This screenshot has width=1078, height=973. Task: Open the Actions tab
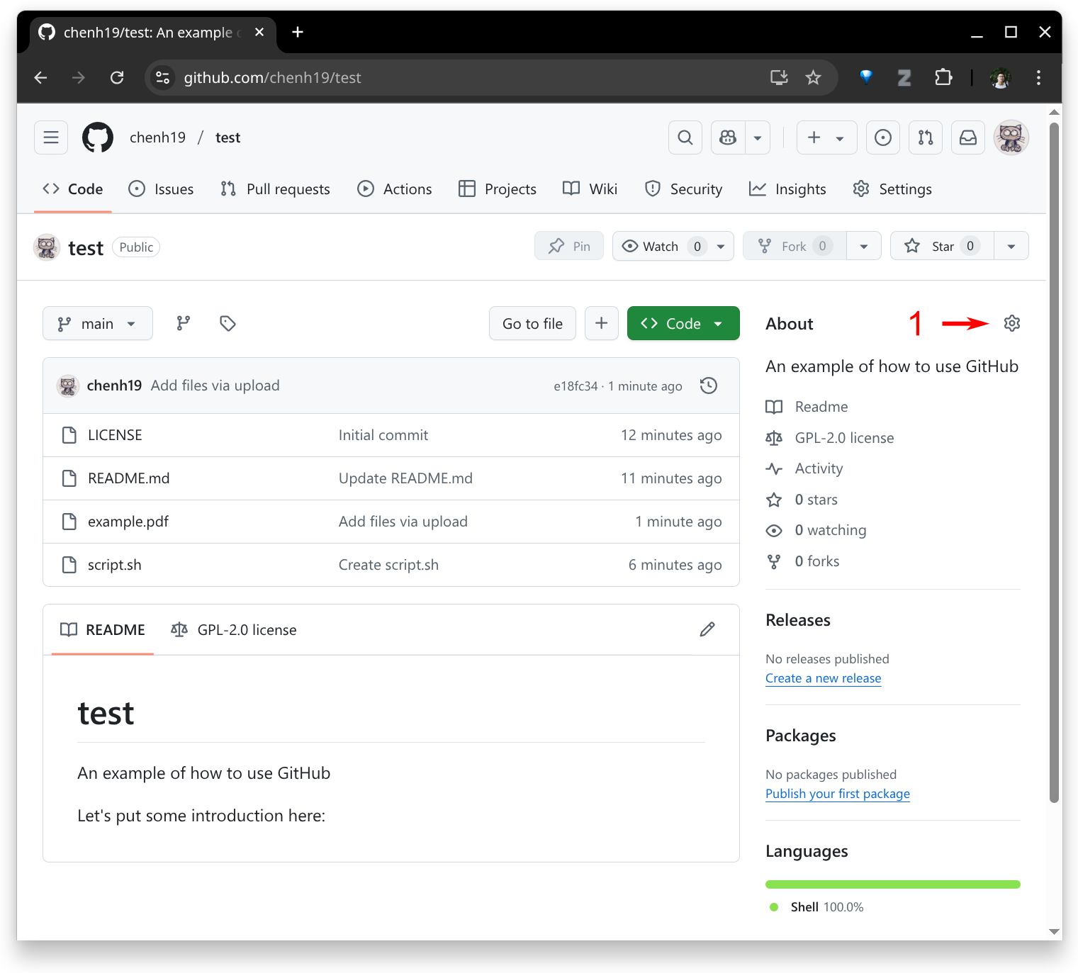(x=395, y=189)
